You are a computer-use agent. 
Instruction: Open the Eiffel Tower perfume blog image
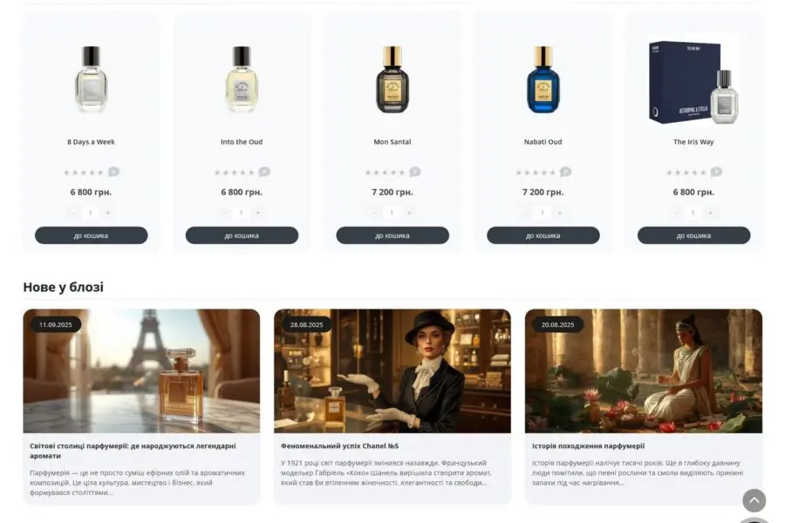[x=141, y=370]
